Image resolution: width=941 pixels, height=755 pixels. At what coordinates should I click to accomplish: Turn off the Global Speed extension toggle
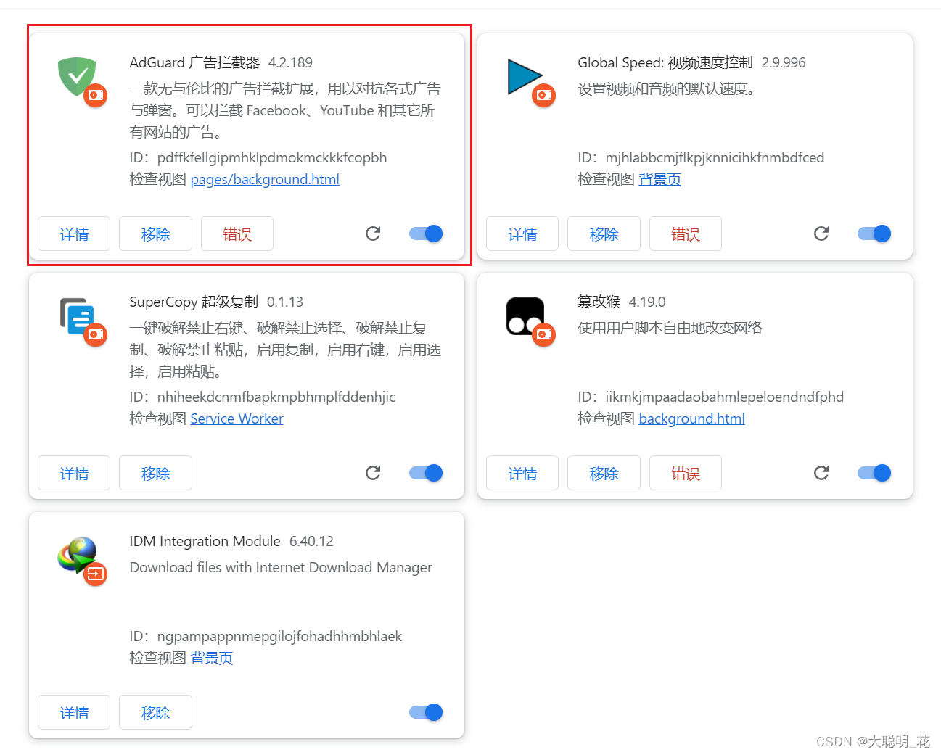tap(874, 234)
